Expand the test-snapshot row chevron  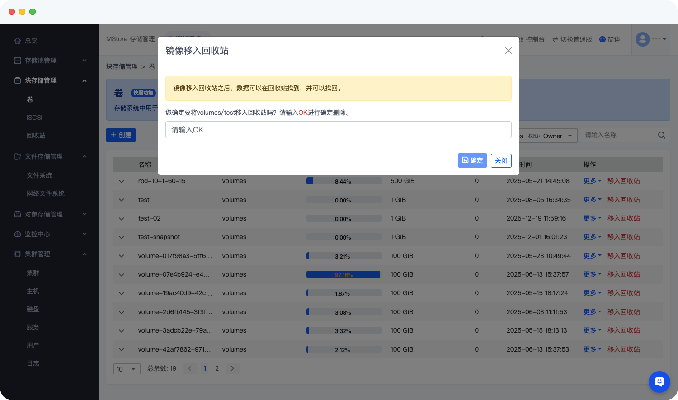(x=122, y=237)
